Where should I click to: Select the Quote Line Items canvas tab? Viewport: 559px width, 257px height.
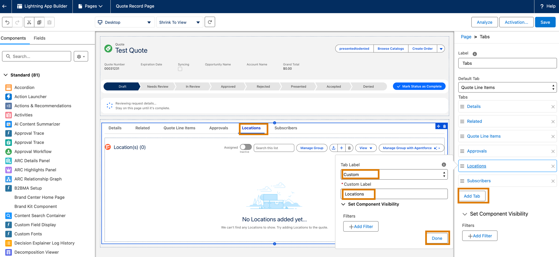(x=179, y=128)
